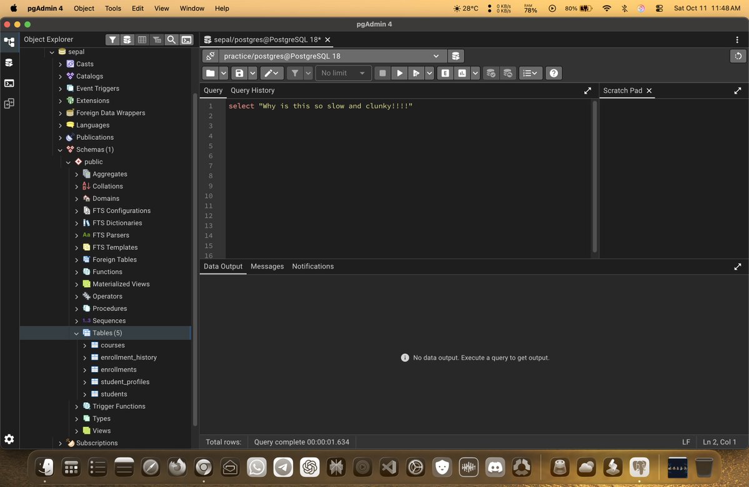
Task: Select the enrollment_history table
Action: 129,357
